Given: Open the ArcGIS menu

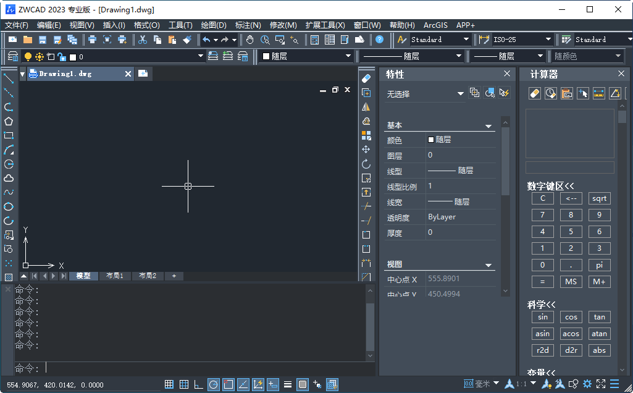Looking at the screenshot, I should pyautogui.click(x=435, y=25).
